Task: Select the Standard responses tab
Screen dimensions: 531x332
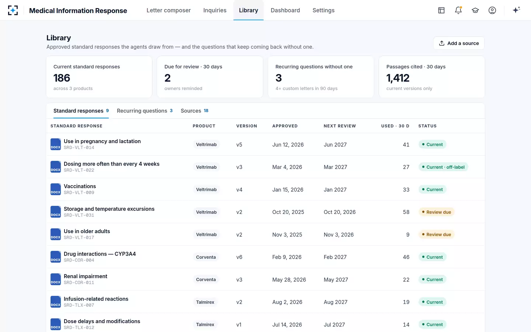Action: click(x=81, y=111)
